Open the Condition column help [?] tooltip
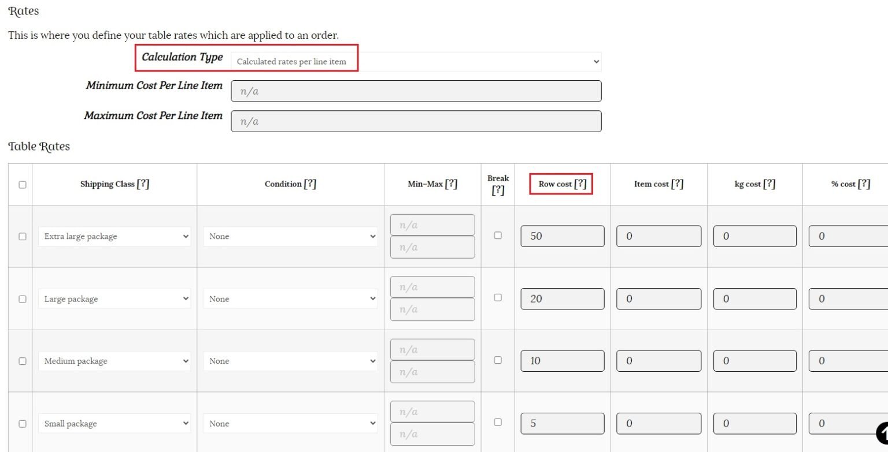This screenshot has height=452, width=888. click(x=310, y=184)
